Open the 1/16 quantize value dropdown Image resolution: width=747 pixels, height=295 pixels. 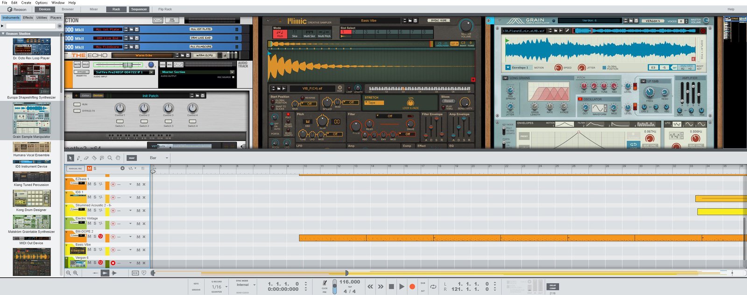click(x=226, y=287)
